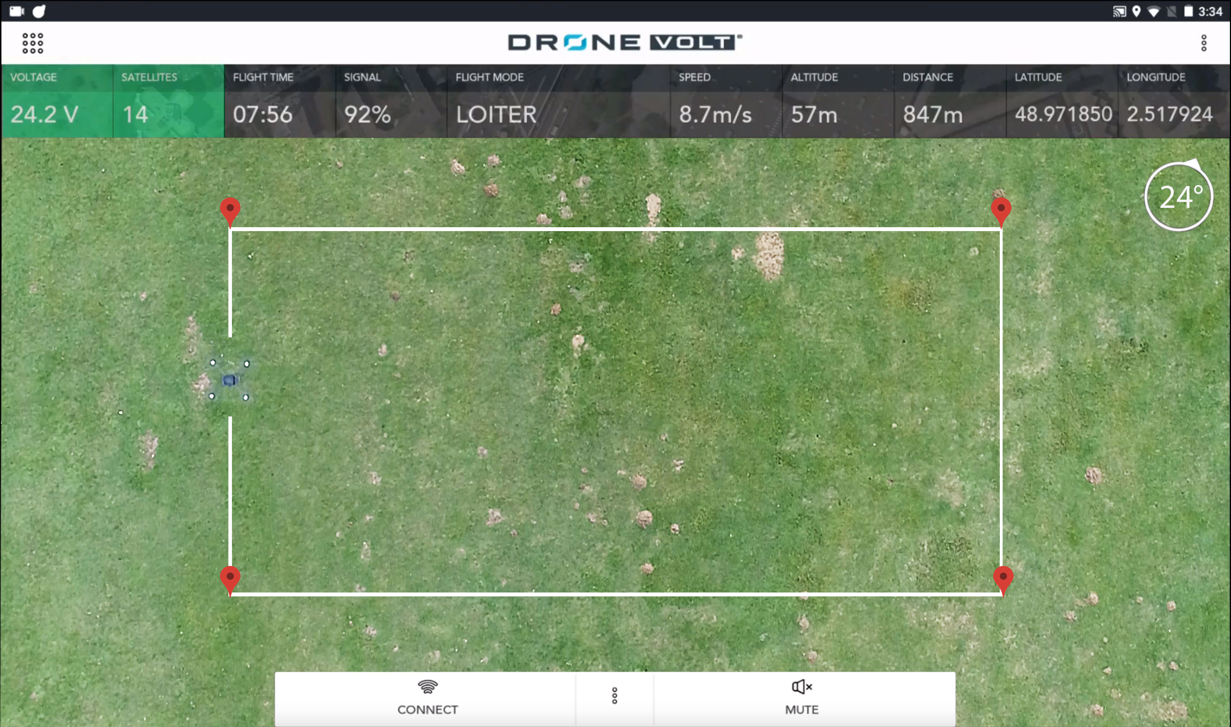Open the nine-dot grid menu

[33, 43]
